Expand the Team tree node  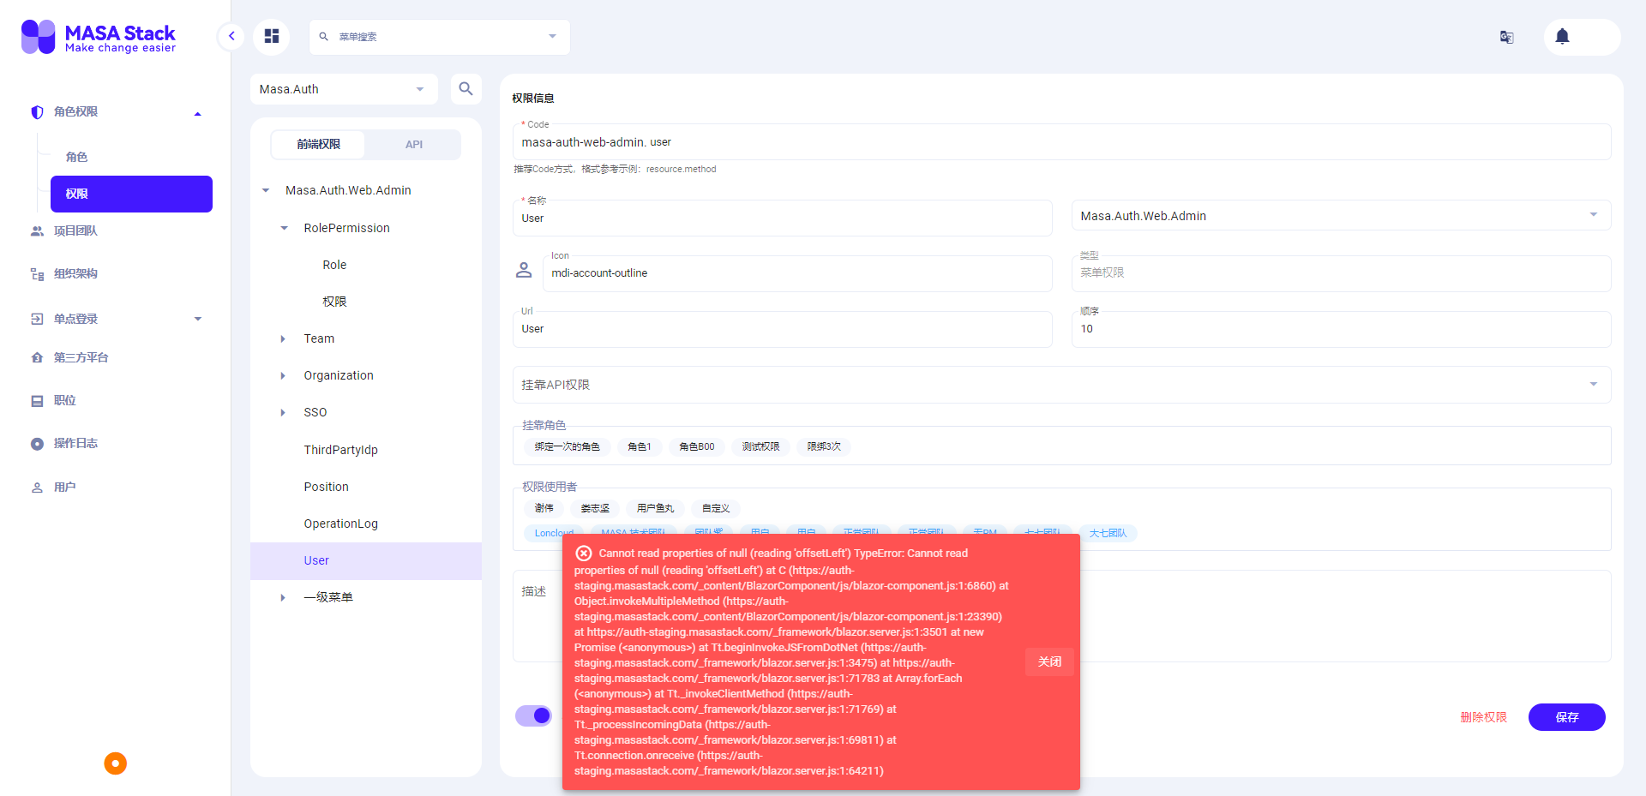tap(283, 338)
